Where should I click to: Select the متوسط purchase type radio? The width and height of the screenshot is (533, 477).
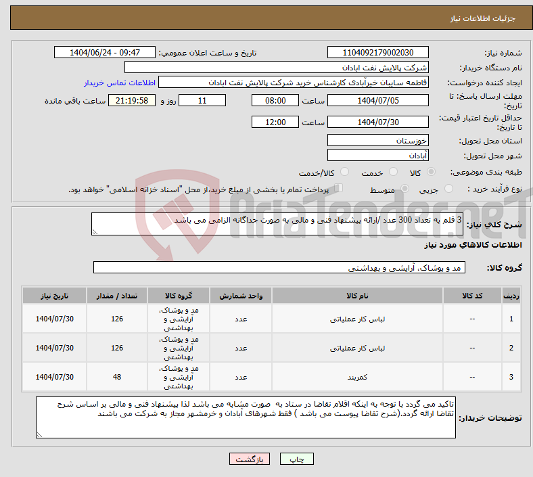pyautogui.click(x=404, y=189)
